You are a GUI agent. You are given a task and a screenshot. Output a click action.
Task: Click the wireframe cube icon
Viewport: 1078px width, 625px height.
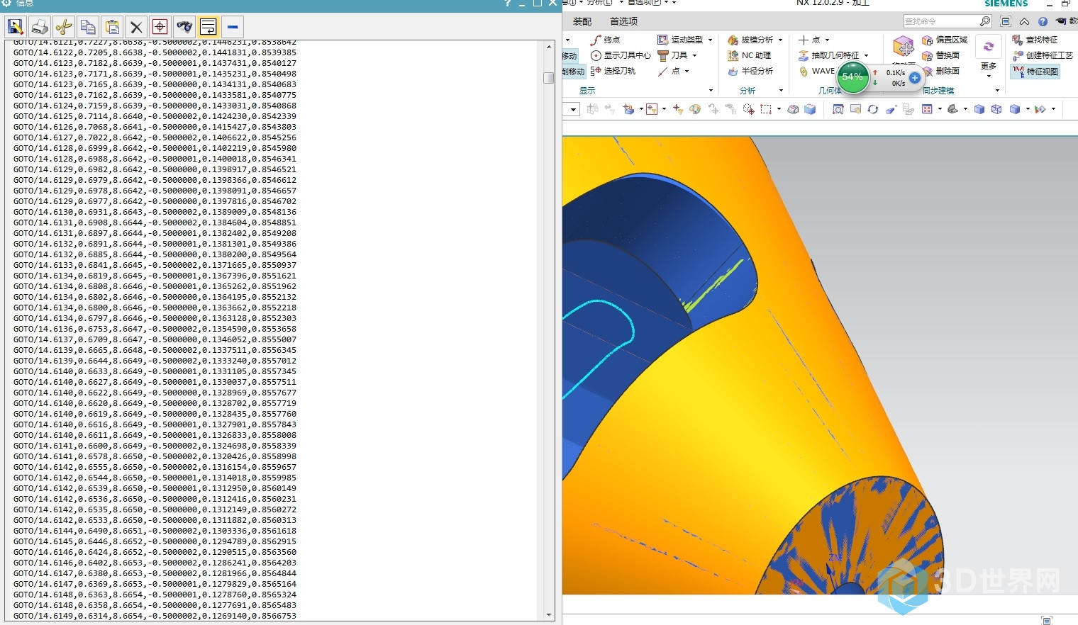point(996,109)
